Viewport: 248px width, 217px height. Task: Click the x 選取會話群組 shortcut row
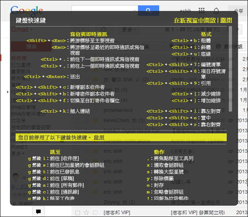165,165
